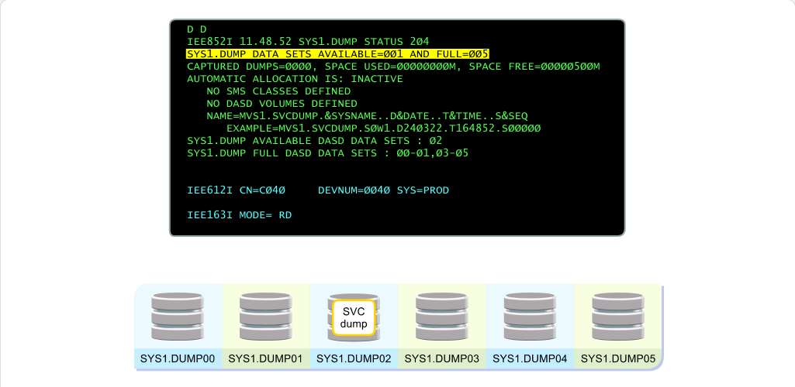Click the IEE852I SYS1.DUMP STATUS line
795x387 pixels.
coord(308,42)
